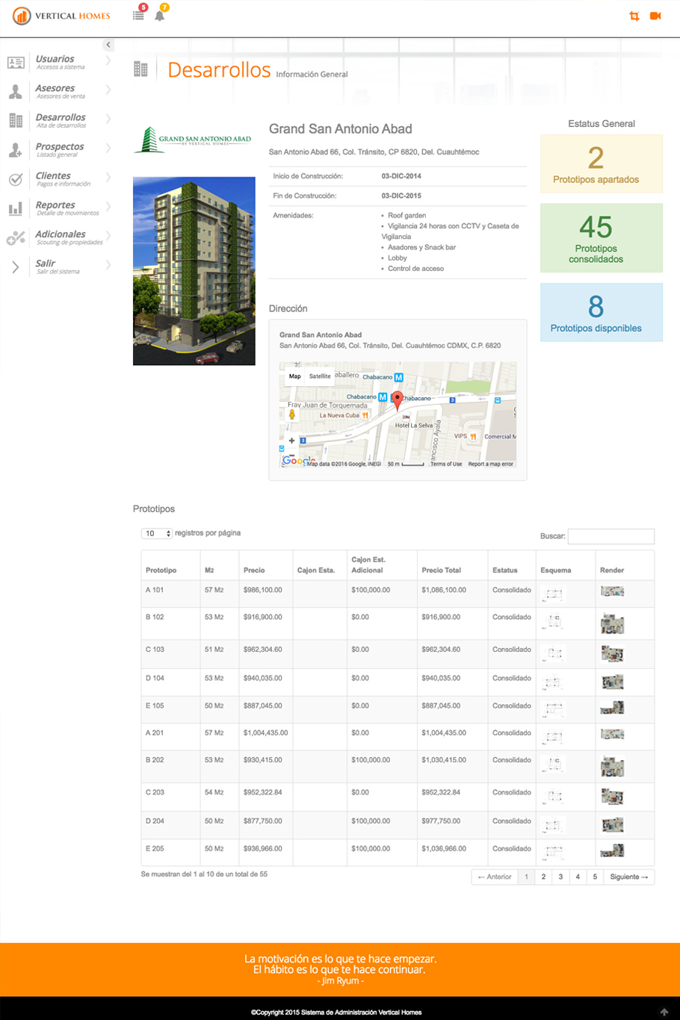Go to page 5 of results

click(595, 877)
